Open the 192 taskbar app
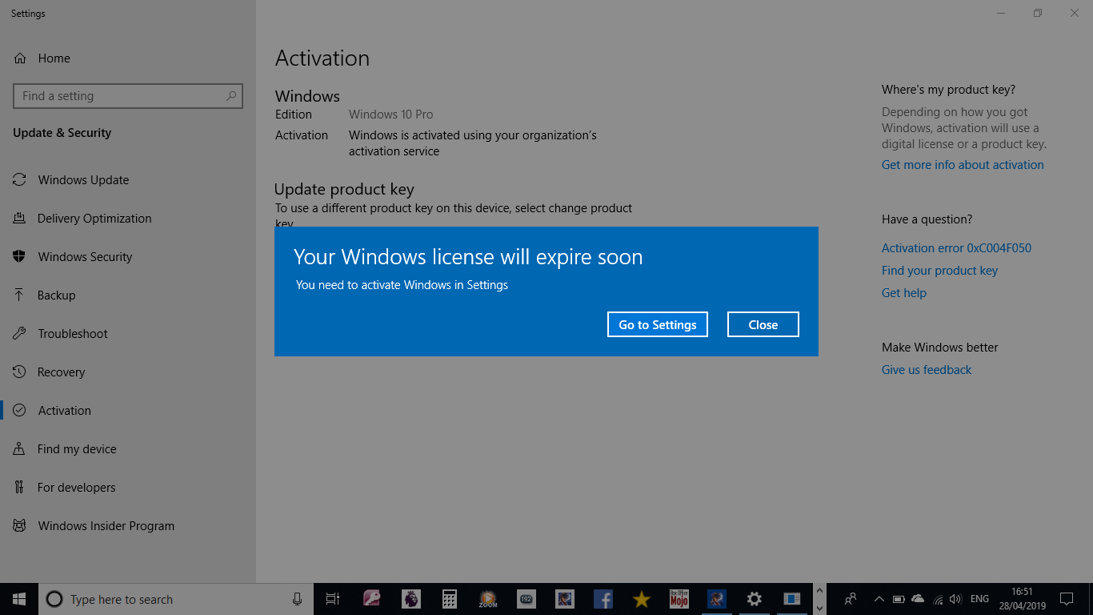The image size is (1093, 615). (526, 599)
